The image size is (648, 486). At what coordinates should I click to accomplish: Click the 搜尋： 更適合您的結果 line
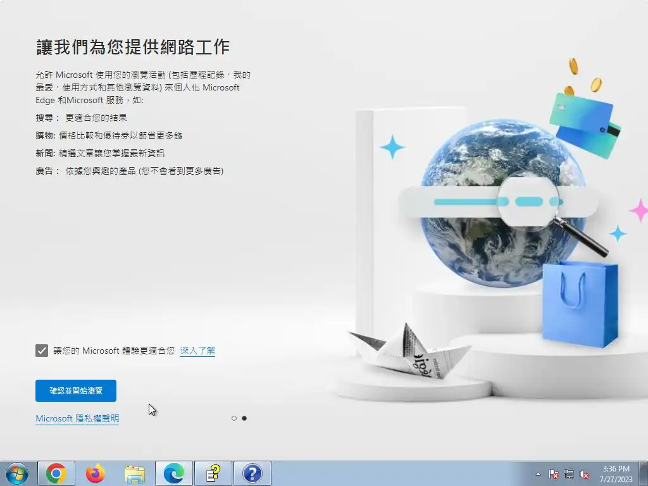pos(82,118)
